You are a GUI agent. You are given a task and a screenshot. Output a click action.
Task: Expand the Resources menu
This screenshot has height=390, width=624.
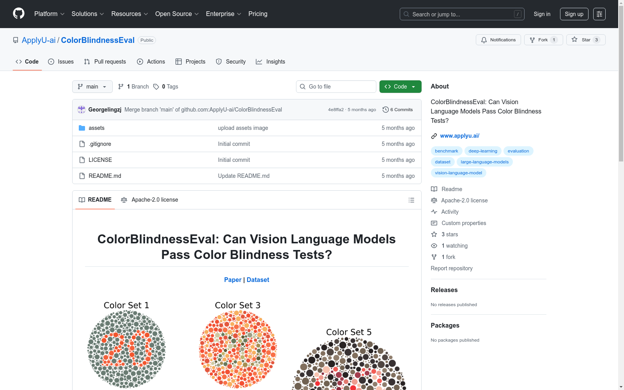(x=129, y=14)
